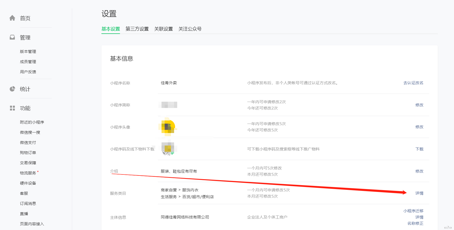Click the home icon beside 首页
The height and width of the screenshot is (230, 454).
[x=12, y=18]
